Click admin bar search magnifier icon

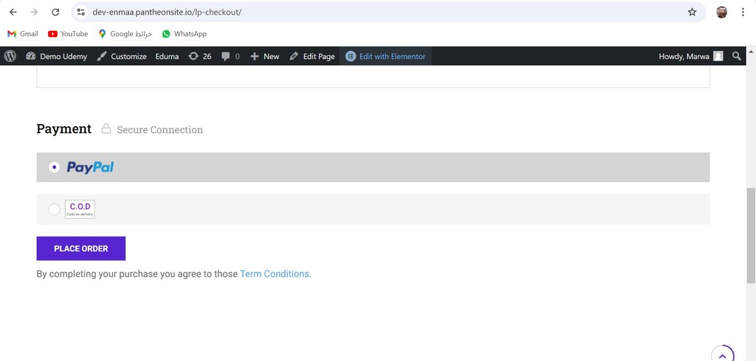coord(736,56)
